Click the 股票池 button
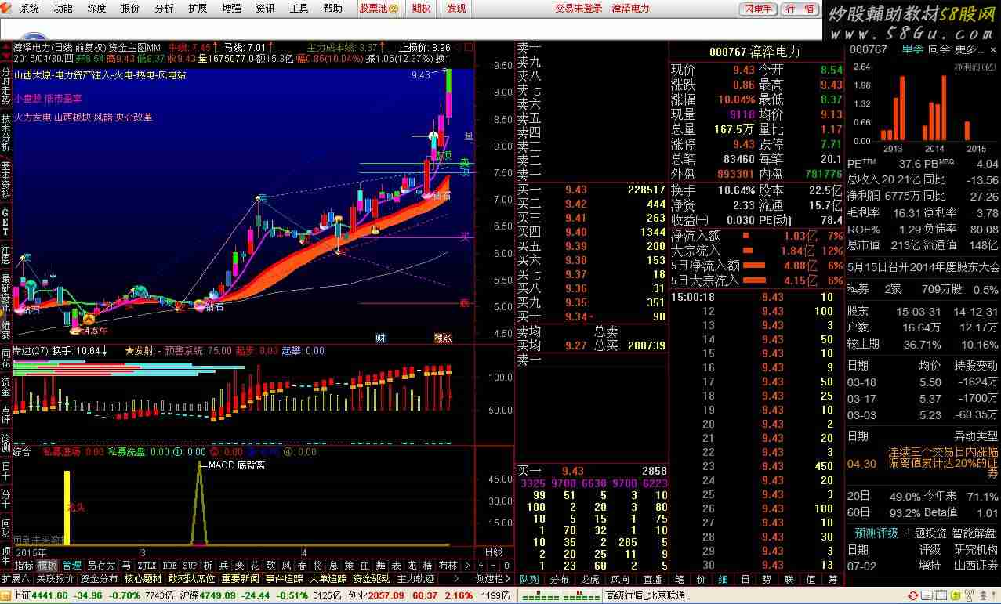Image resolution: width=1001 pixels, height=604 pixels. coord(379,9)
